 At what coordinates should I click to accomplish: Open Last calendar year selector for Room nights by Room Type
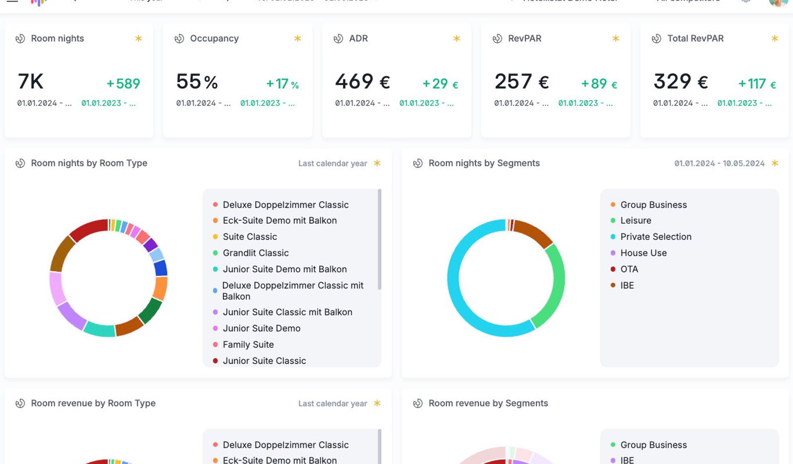pyautogui.click(x=333, y=163)
